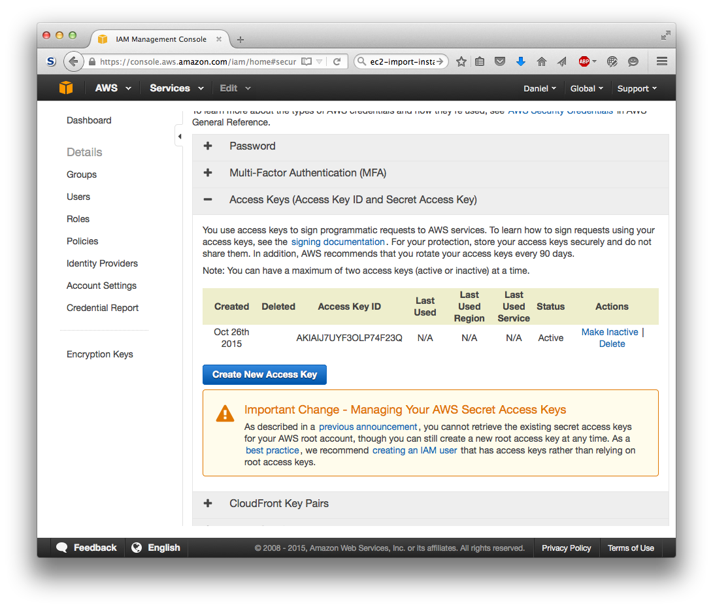This screenshot has width=713, height=609.
Task: Click the site lock security icon
Action: click(x=92, y=61)
